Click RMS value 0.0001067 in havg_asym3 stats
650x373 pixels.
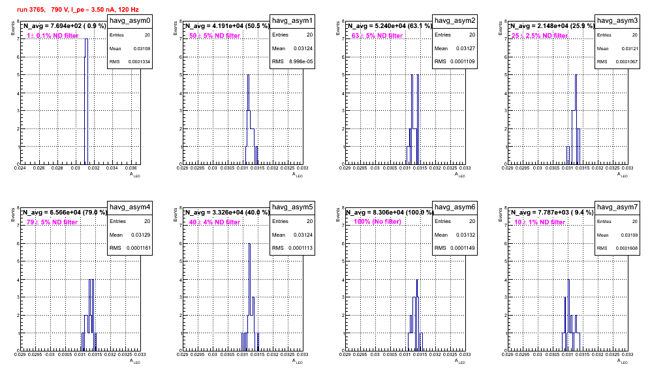627,62
